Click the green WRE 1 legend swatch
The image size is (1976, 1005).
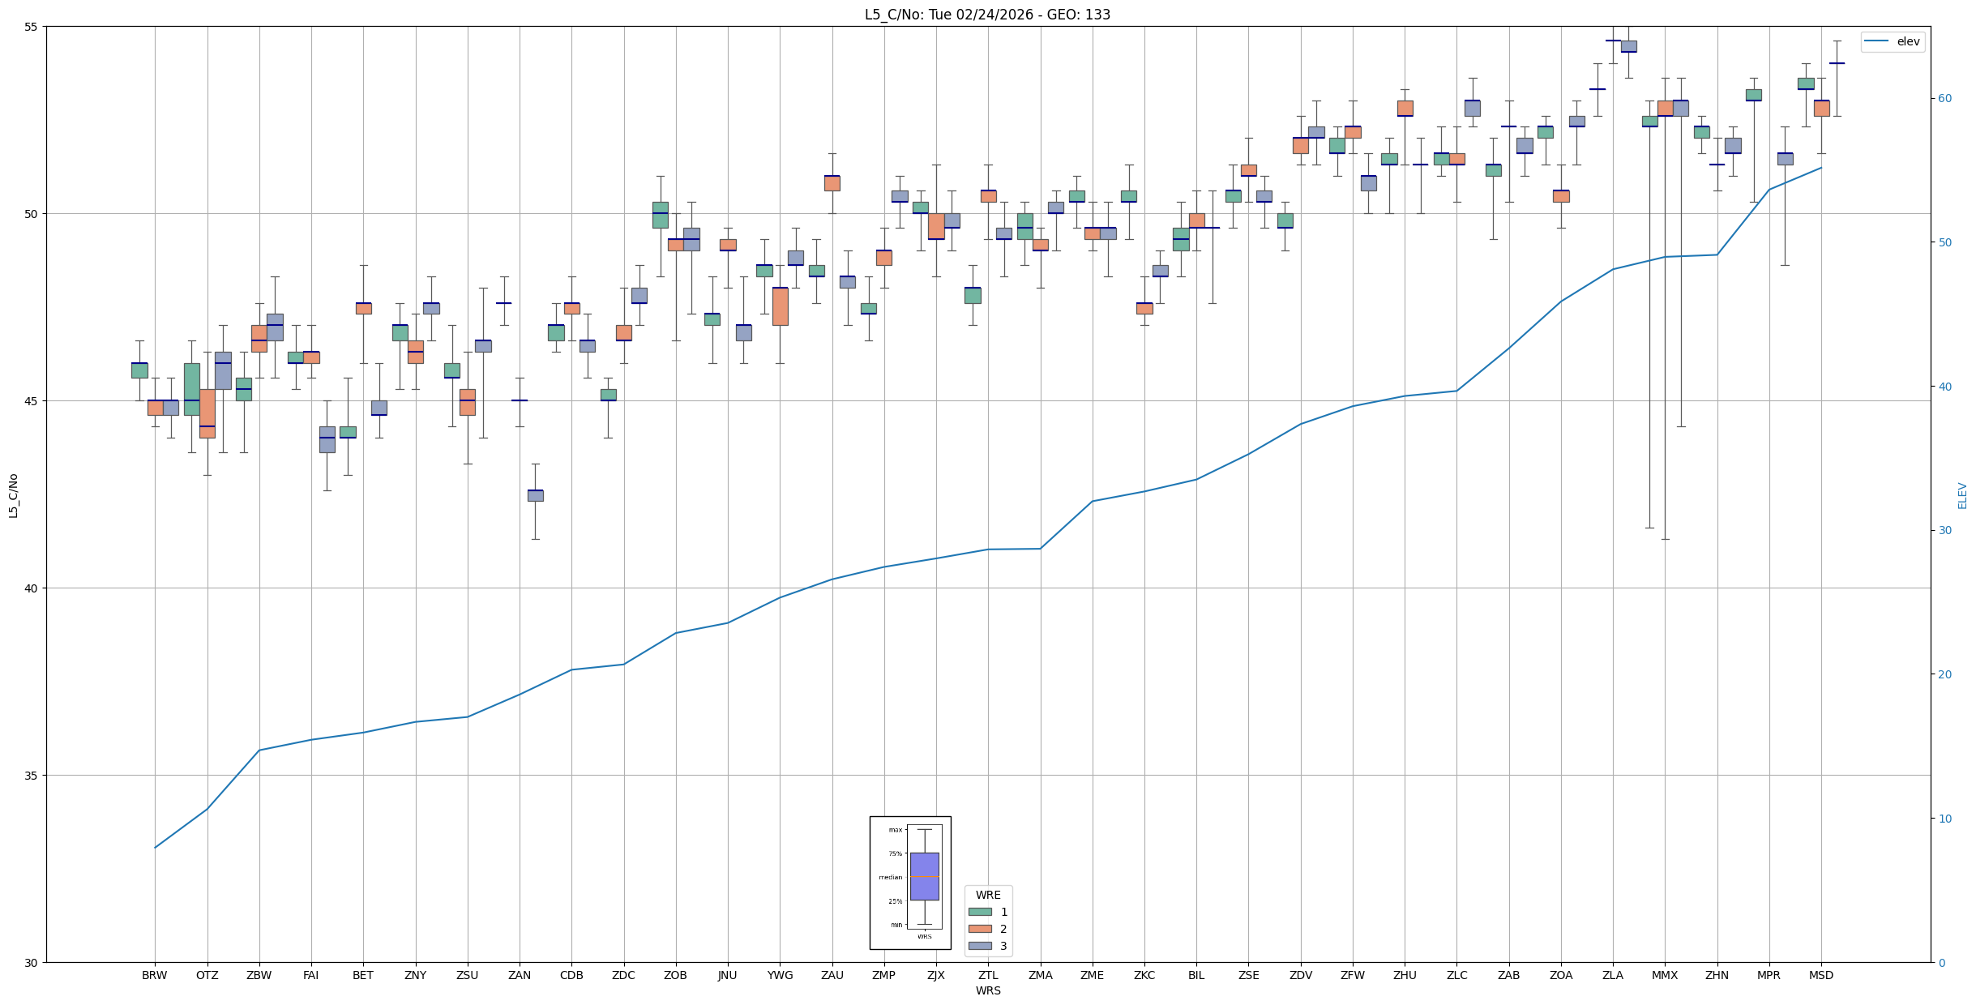pyautogui.click(x=979, y=912)
